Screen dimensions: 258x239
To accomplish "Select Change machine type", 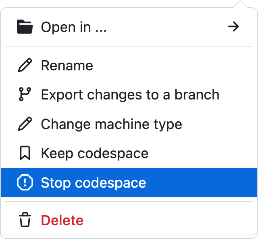I will point(111,124).
